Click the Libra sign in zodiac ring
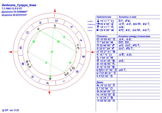The width and height of the screenshot is (162, 113). coord(32,77)
